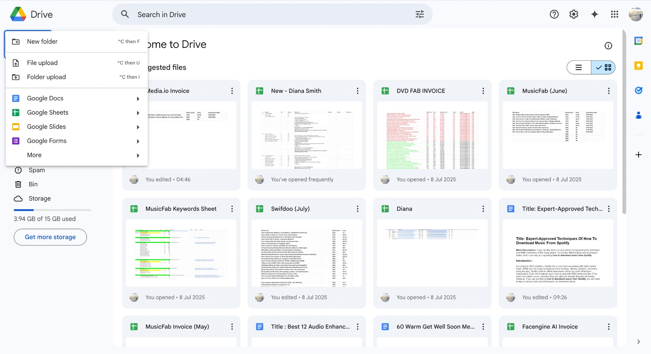Open Google Calendar side panel
651x354 pixels.
click(638, 41)
